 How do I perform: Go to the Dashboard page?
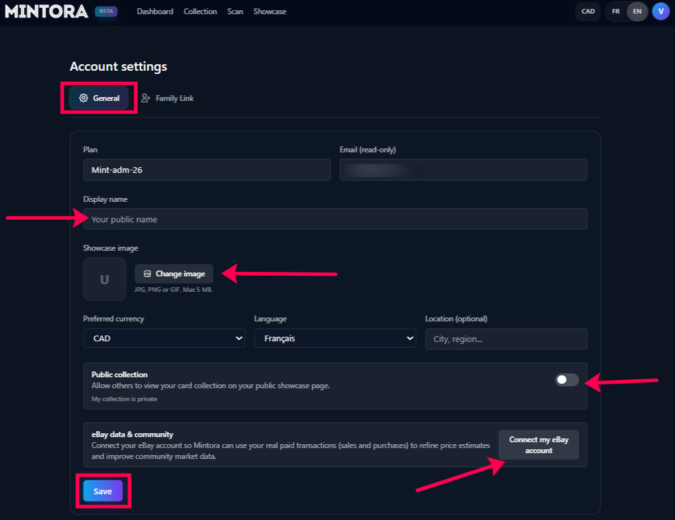coord(155,12)
